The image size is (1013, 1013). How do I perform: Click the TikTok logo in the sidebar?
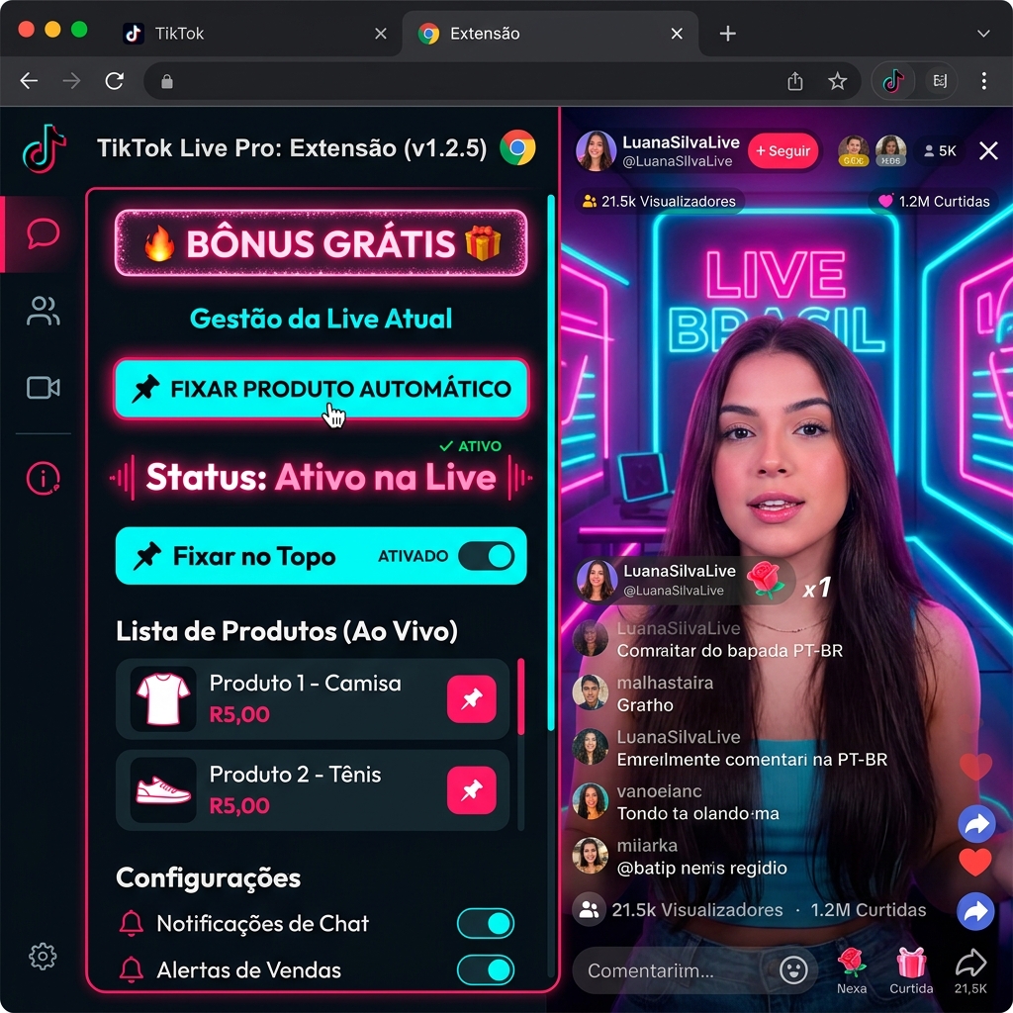click(44, 149)
